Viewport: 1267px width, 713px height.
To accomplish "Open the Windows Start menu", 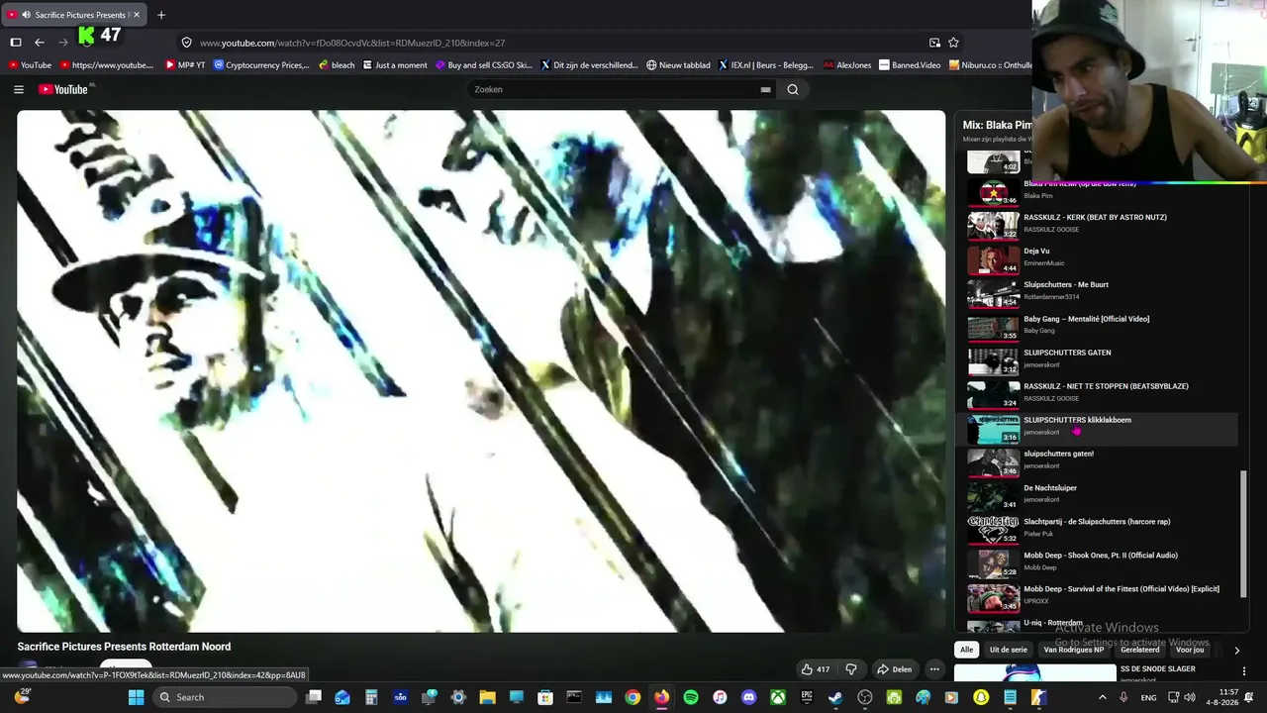I will pos(136,697).
